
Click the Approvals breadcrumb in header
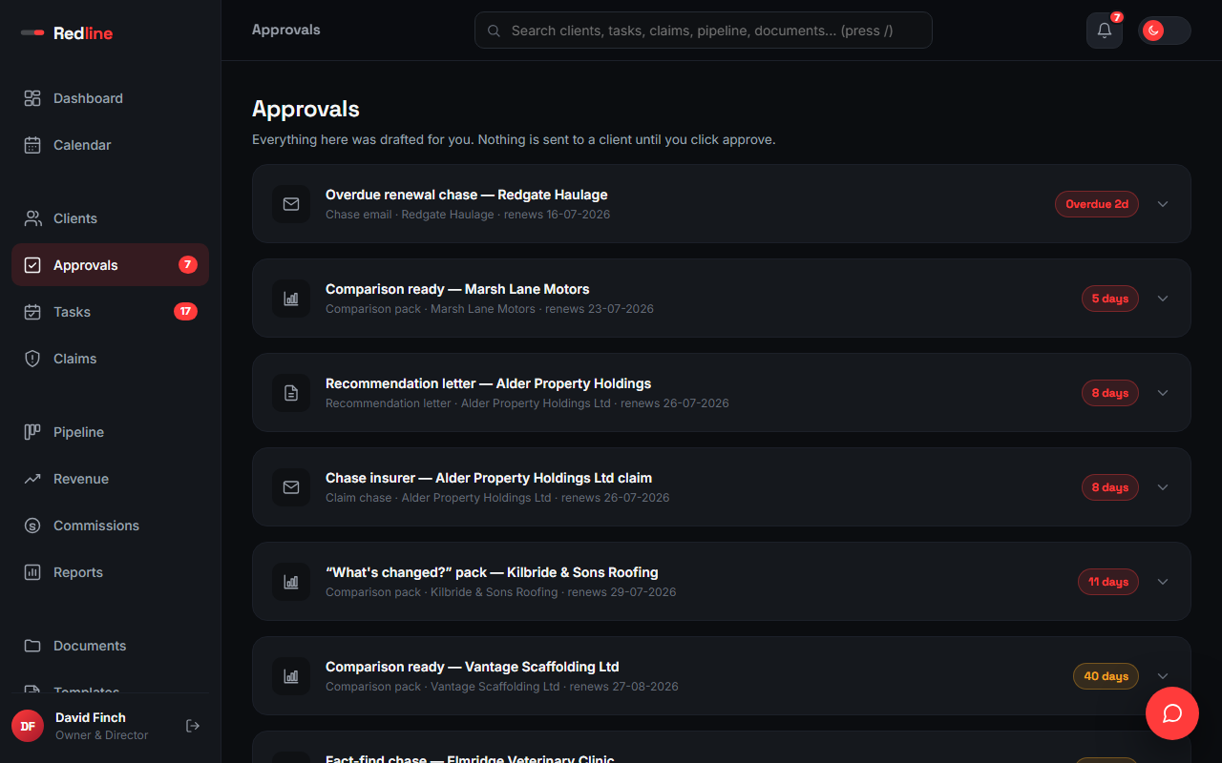point(286,31)
